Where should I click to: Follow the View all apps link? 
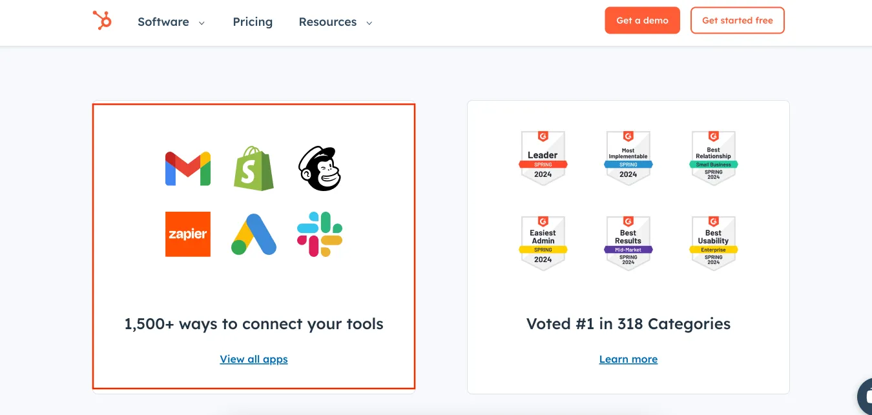click(x=254, y=359)
